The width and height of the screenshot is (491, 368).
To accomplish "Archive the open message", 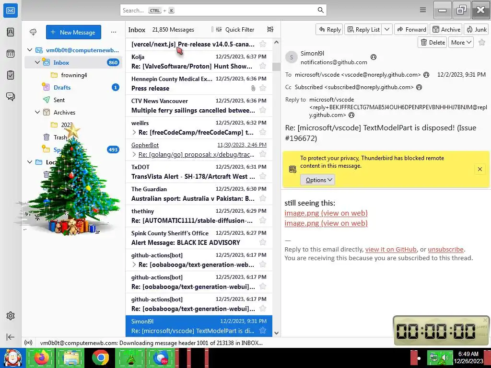I will [446, 29].
